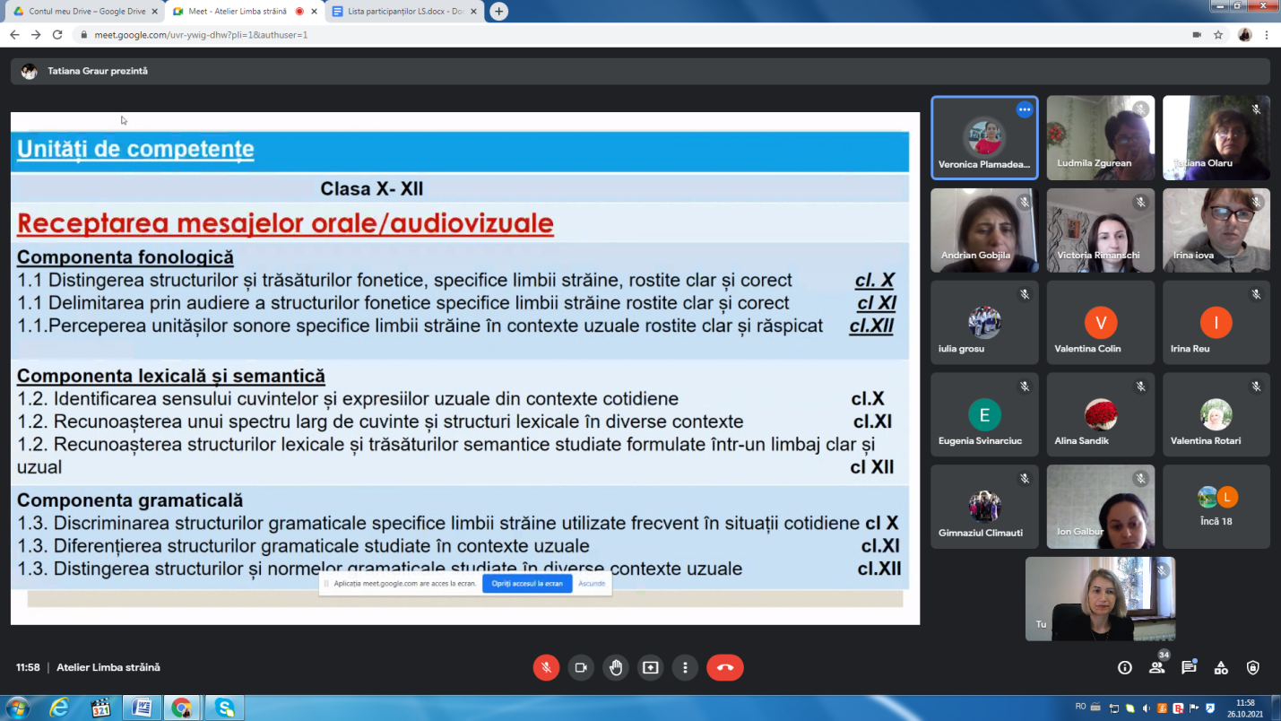Open meeting details info icon
This screenshot has height=721, width=1281.
[x=1124, y=667]
